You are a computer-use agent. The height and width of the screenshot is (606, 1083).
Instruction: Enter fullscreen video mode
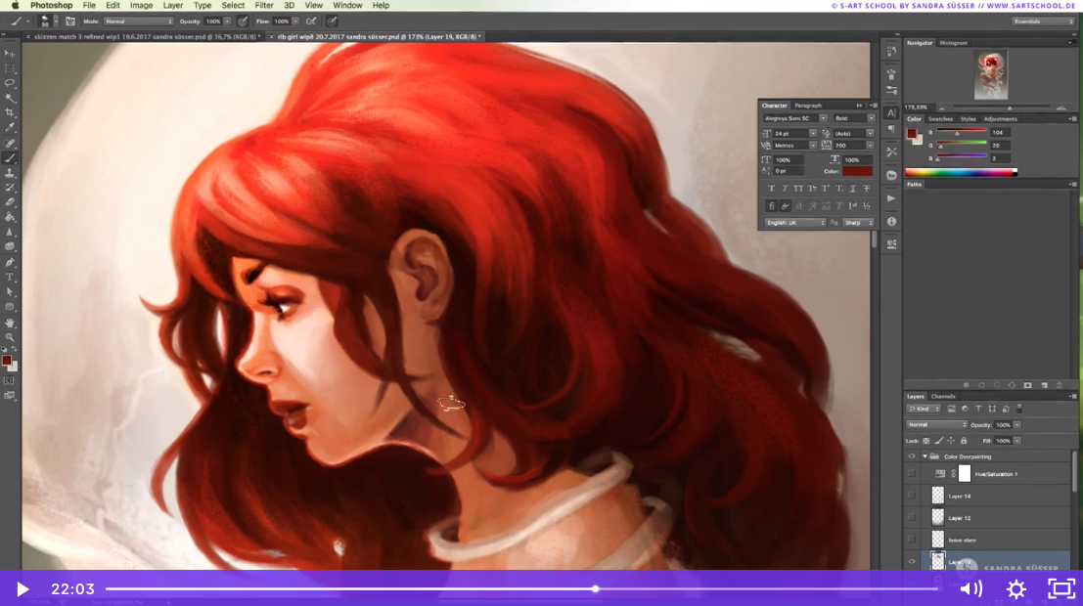tap(1060, 588)
